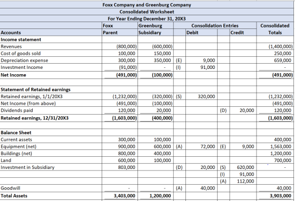
Task: Select the 'Current assets' row label
Action: [16, 140]
